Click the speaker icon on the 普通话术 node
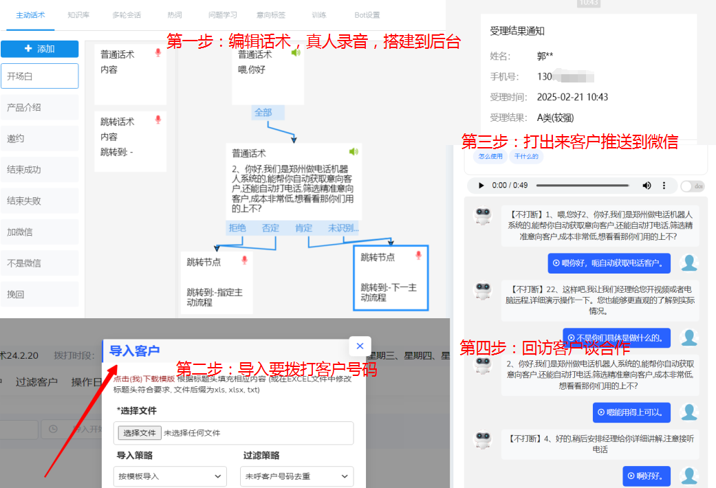This screenshot has height=488, width=716. click(x=296, y=51)
